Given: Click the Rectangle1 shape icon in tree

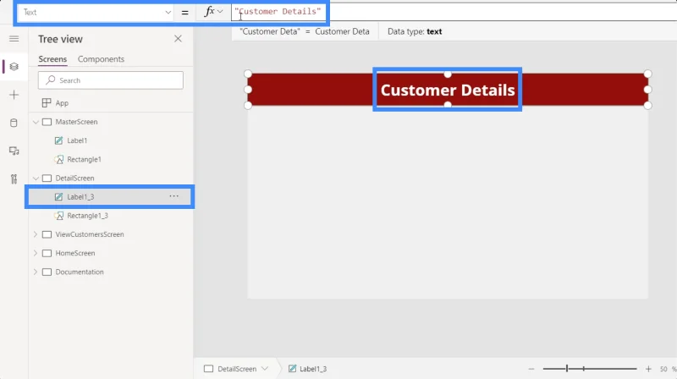Looking at the screenshot, I should [58, 159].
